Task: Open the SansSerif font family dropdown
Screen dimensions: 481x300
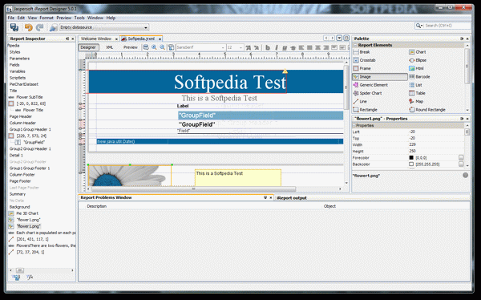Action: pos(200,47)
